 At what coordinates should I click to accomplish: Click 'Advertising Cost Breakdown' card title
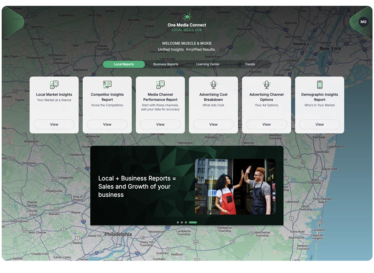[x=214, y=97]
